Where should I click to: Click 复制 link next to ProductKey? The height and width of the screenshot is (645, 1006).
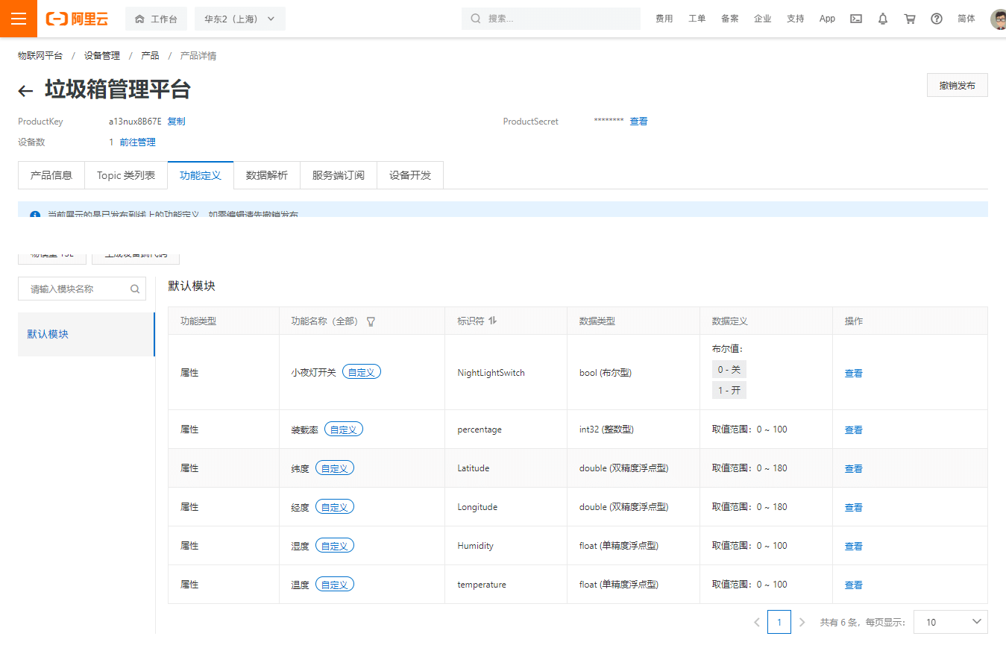click(x=176, y=122)
